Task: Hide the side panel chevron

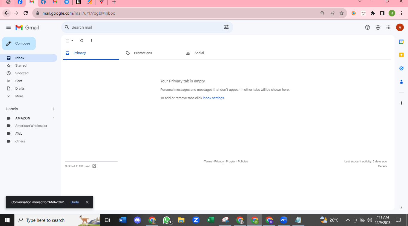Action: click(x=401, y=207)
